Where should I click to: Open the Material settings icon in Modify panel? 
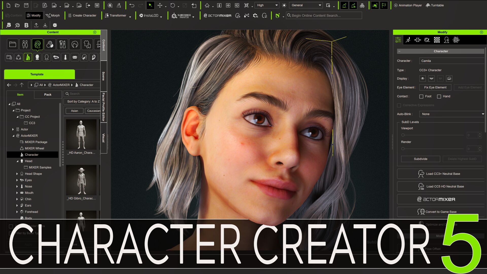point(427,40)
